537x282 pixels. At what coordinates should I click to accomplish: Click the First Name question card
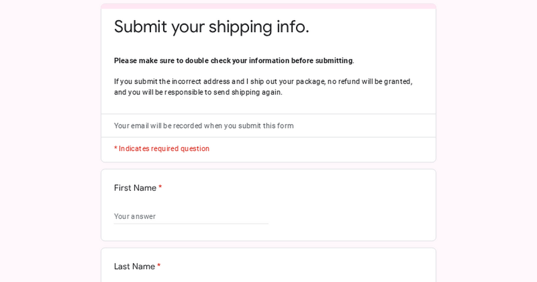(268, 204)
